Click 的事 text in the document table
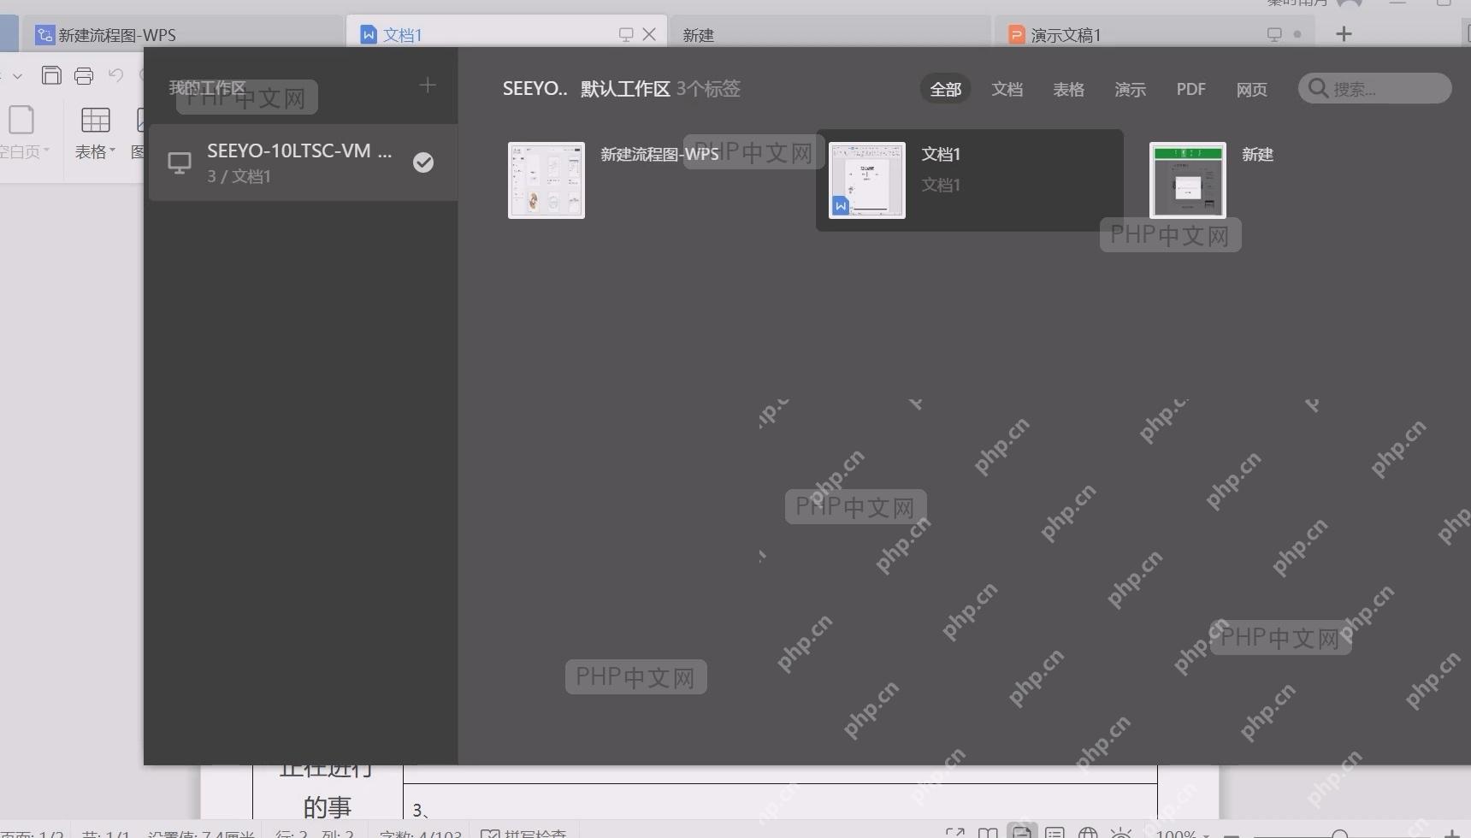Image resolution: width=1471 pixels, height=838 pixels. [x=328, y=806]
